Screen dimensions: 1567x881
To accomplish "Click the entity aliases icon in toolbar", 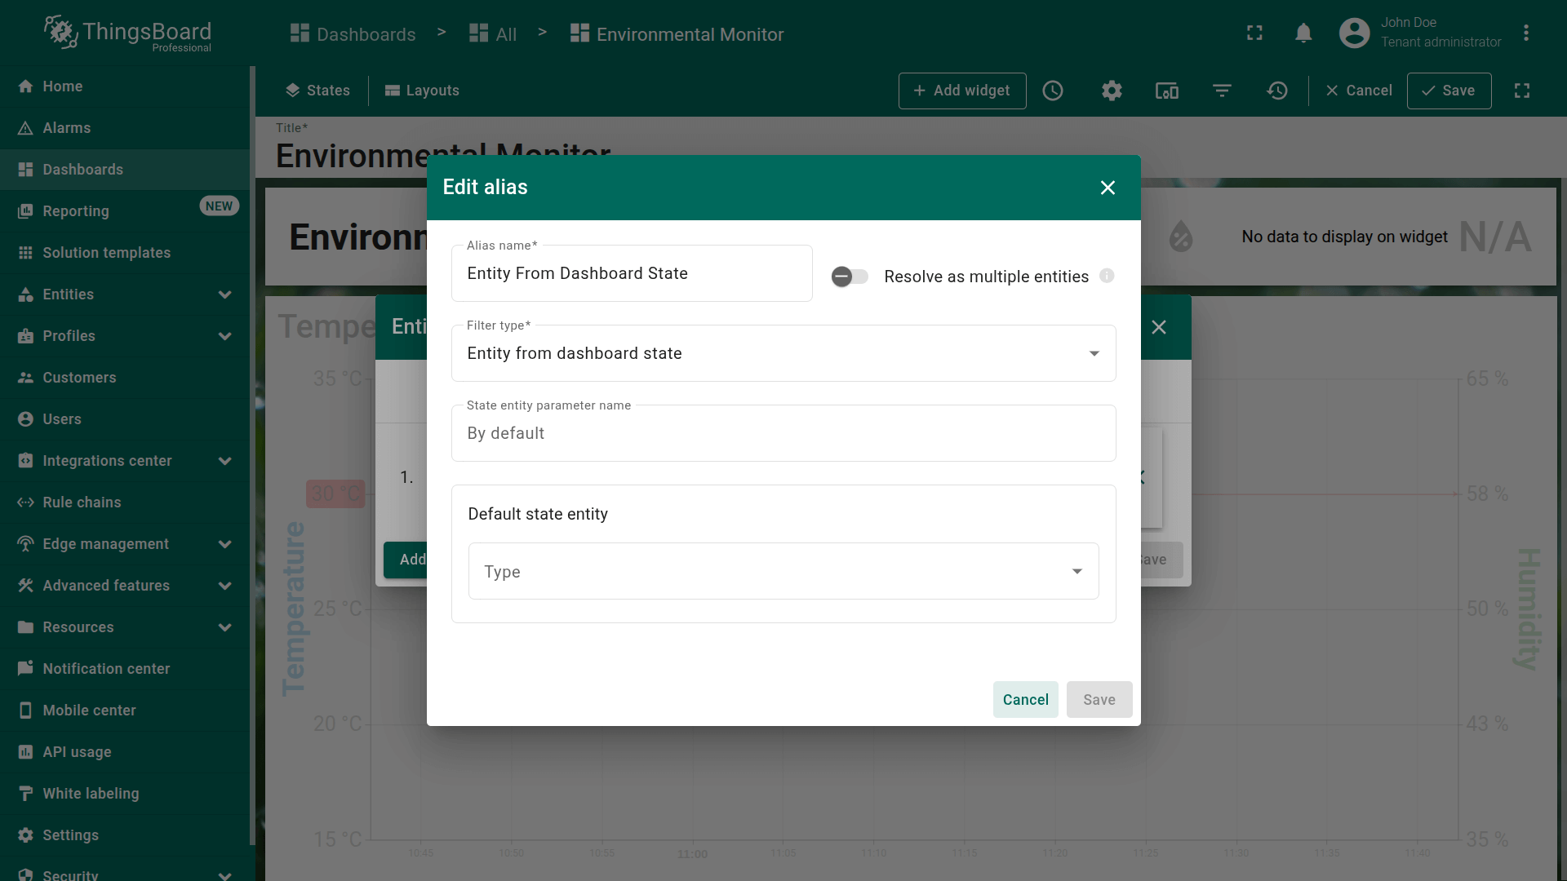I will point(1166,91).
